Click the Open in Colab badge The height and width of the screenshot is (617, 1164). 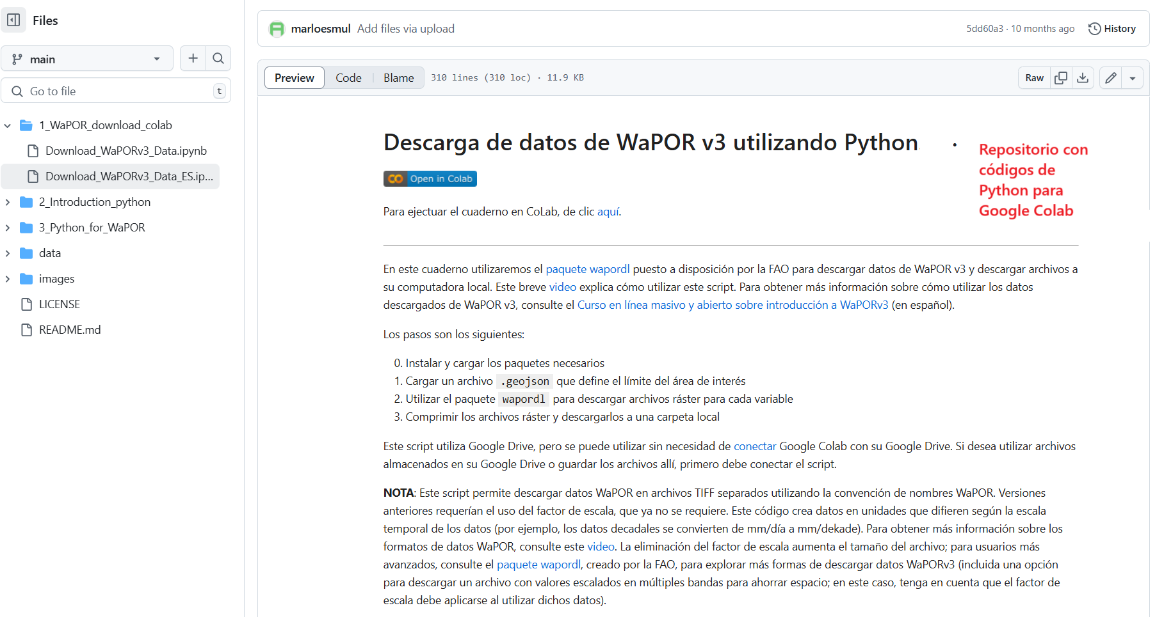(430, 179)
